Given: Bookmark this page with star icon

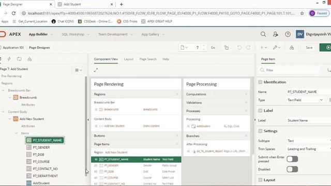Looking at the screenshot, I should click(302, 13).
